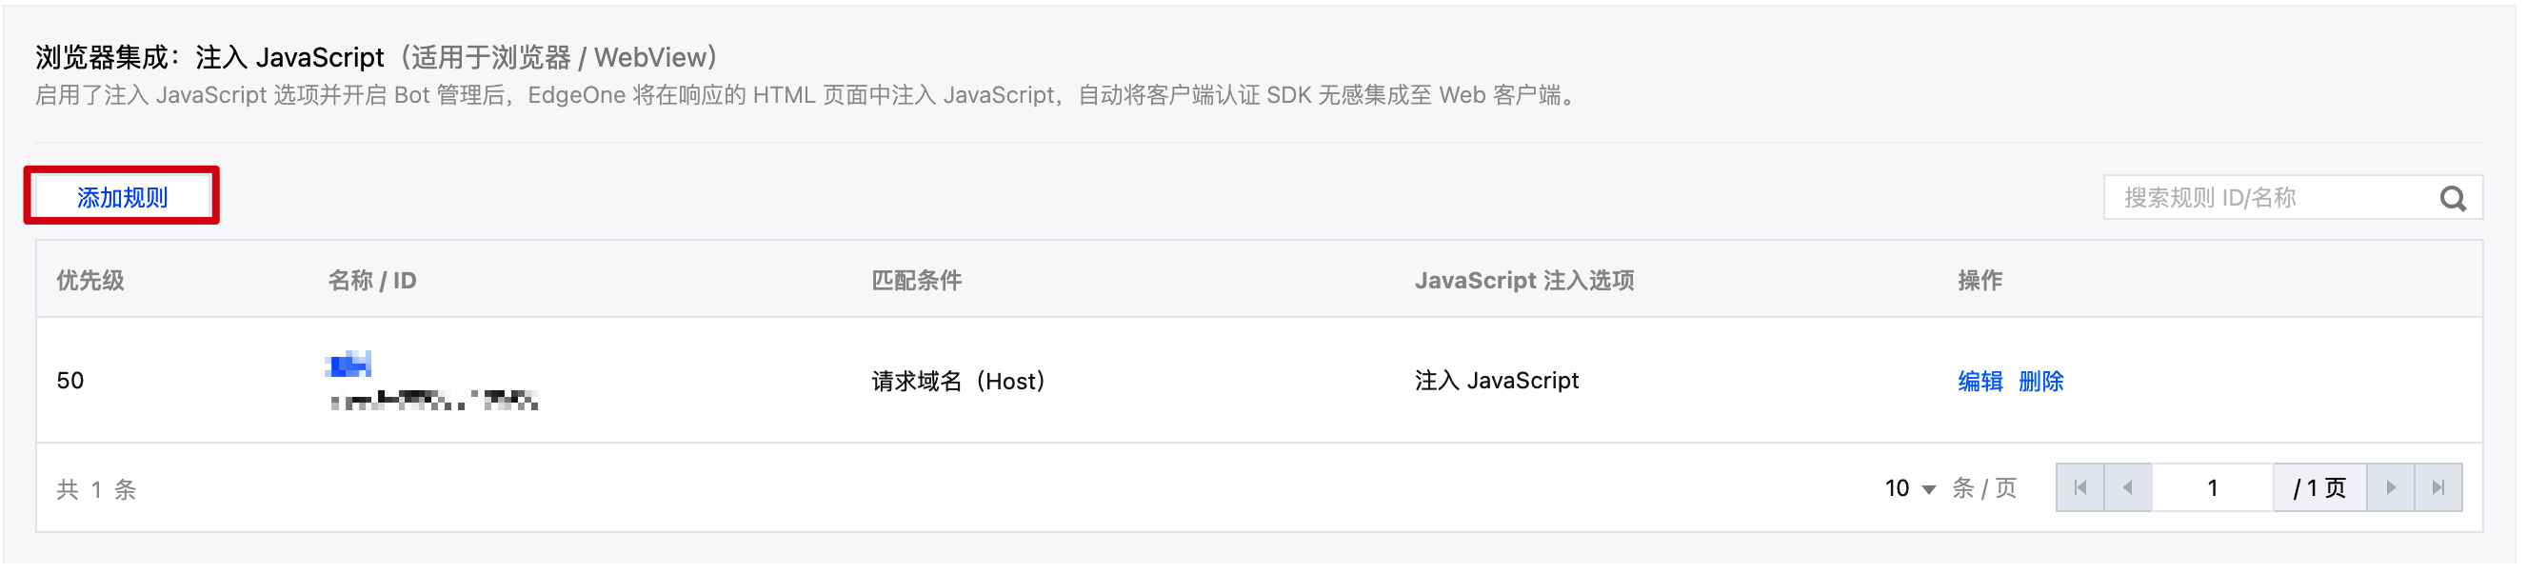
Task: Select the 请求域名（Host）match condition cell
Action: click(959, 381)
